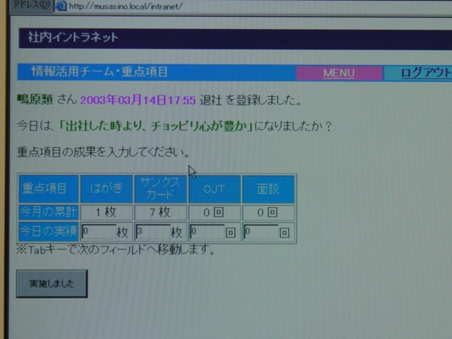Click the OJT column header
Image resolution: width=452 pixels, height=339 pixels.
point(214,189)
